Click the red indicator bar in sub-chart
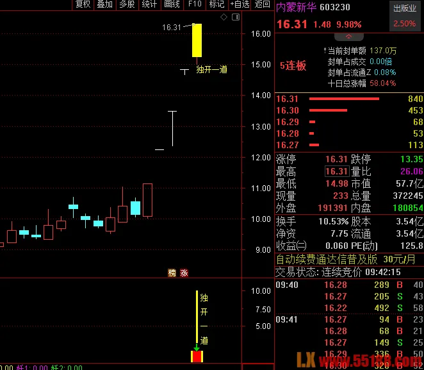Image resolution: width=424 pixels, height=370 pixels. [x=197, y=356]
